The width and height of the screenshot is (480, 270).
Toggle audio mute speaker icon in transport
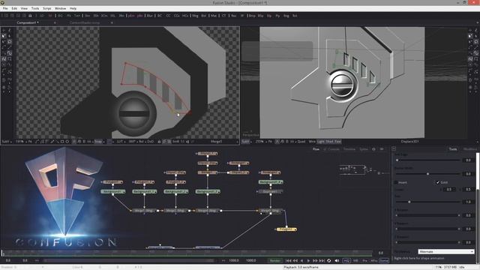tap(337, 260)
